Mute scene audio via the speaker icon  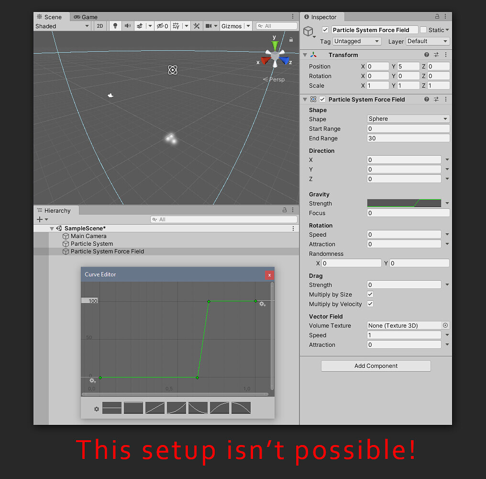click(x=128, y=26)
